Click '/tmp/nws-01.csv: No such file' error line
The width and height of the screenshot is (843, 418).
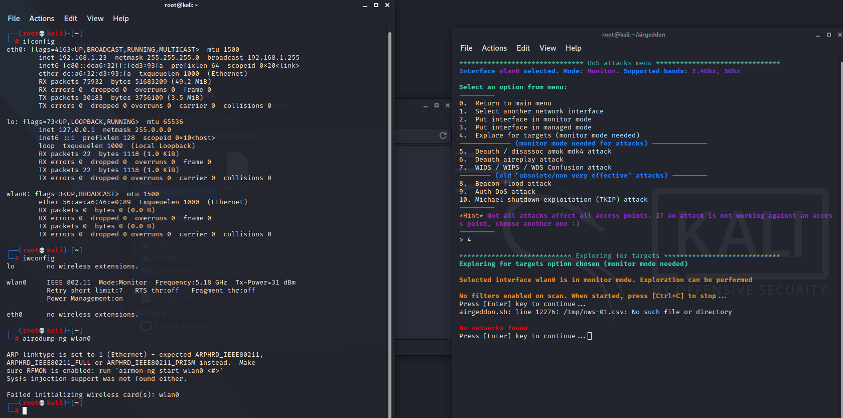click(x=596, y=312)
